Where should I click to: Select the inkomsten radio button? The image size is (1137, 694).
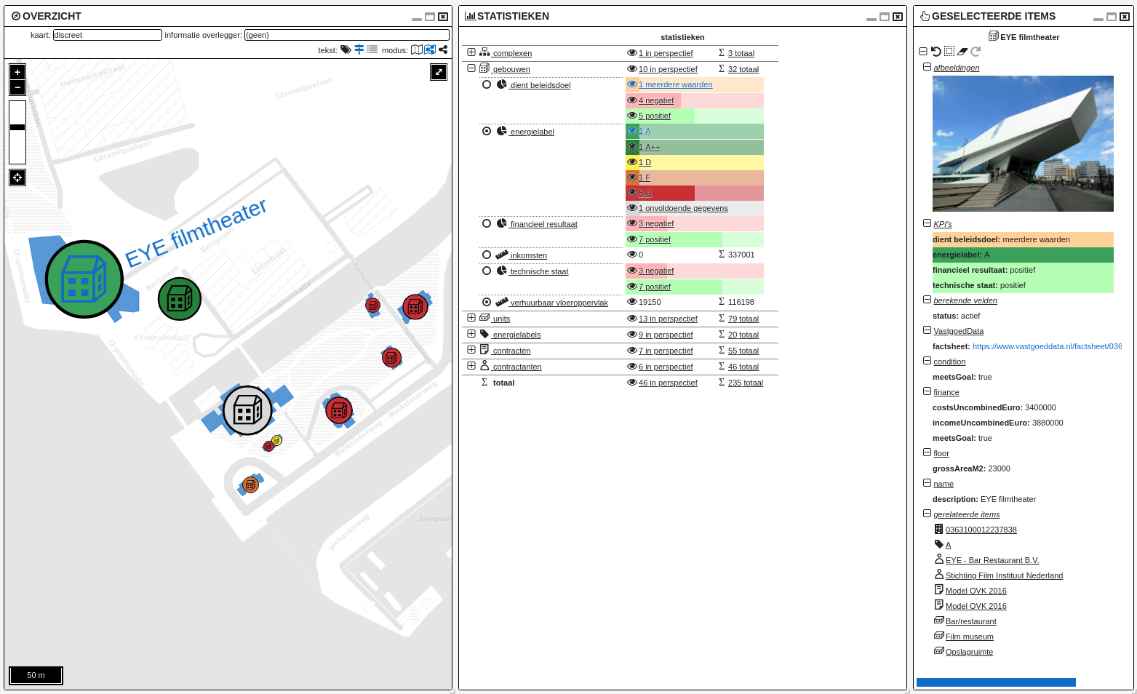(x=487, y=255)
